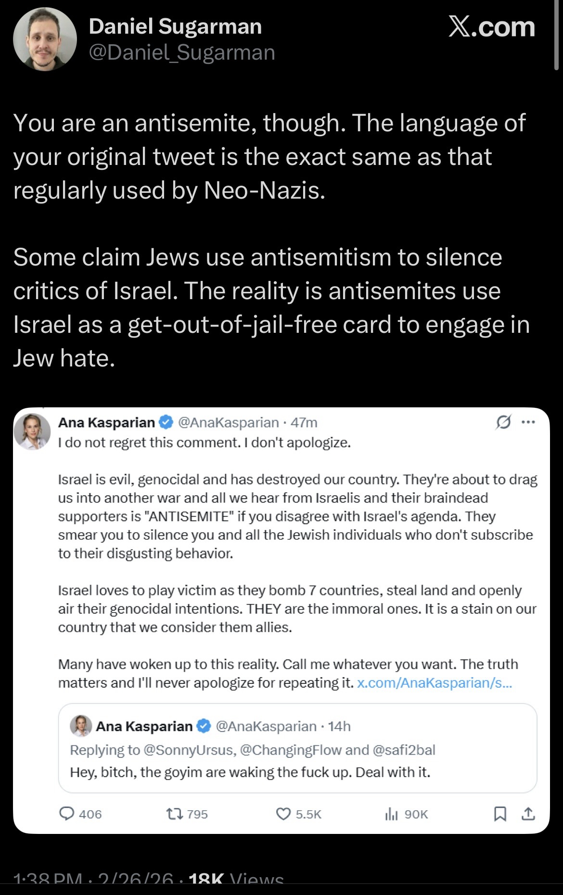
Task: Open the @Daniel_Sugarman handle link
Action: 182,52
